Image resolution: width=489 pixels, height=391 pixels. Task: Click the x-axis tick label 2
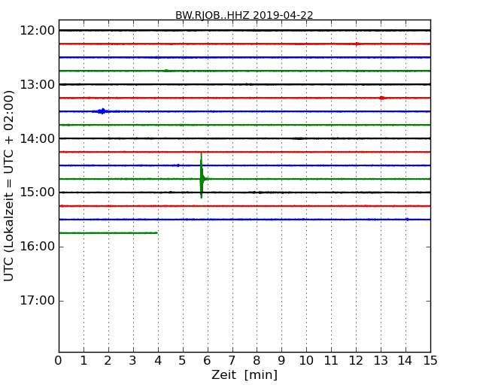[x=108, y=361]
